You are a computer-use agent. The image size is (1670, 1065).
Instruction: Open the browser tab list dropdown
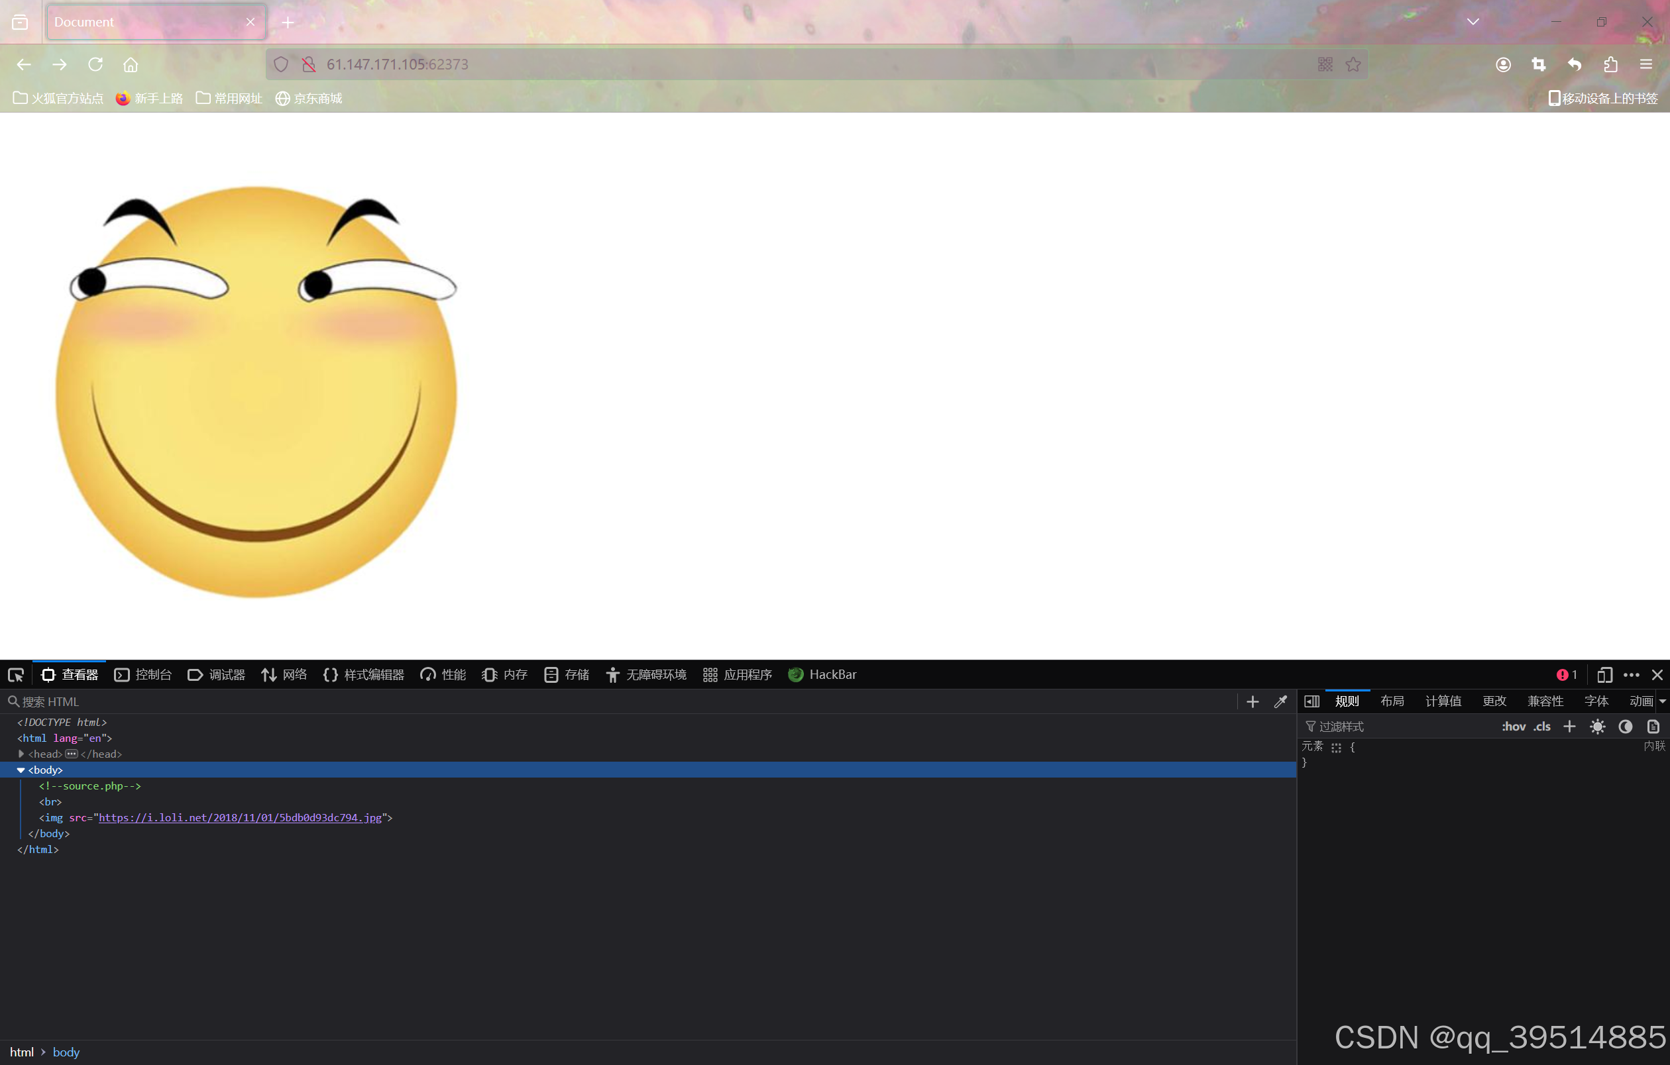pyautogui.click(x=1473, y=21)
